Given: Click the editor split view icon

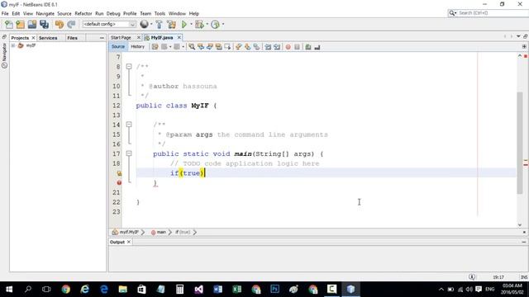Looking at the screenshot, I should [524, 47].
